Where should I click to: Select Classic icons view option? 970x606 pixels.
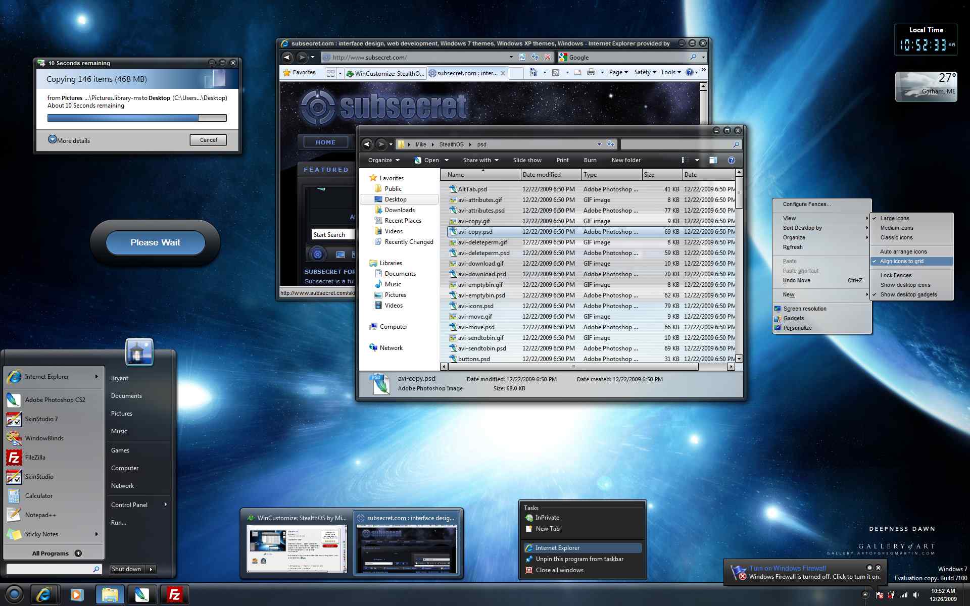[911, 237]
